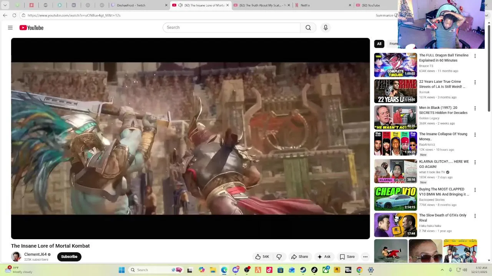Like the video with thumbs-up 54K
The width and height of the screenshot is (492, 276).
tap(262, 257)
